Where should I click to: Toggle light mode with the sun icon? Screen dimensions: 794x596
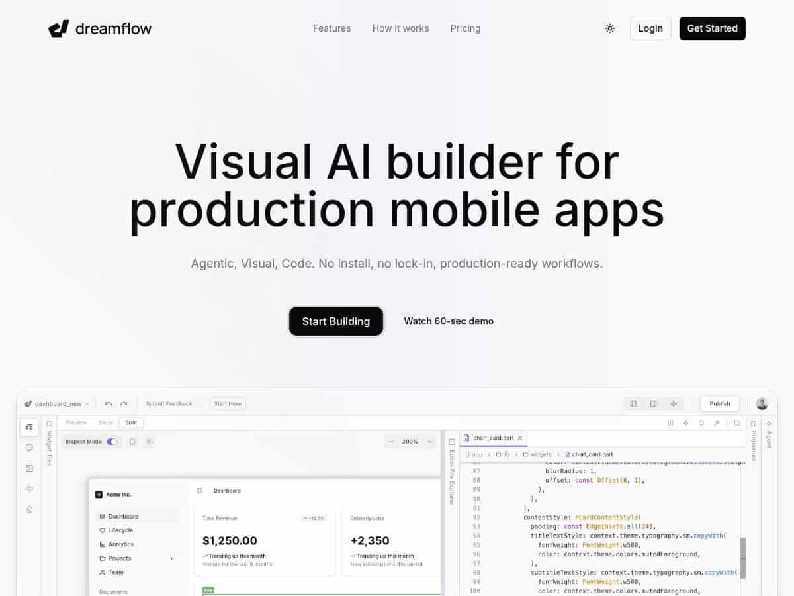click(x=610, y=28)
